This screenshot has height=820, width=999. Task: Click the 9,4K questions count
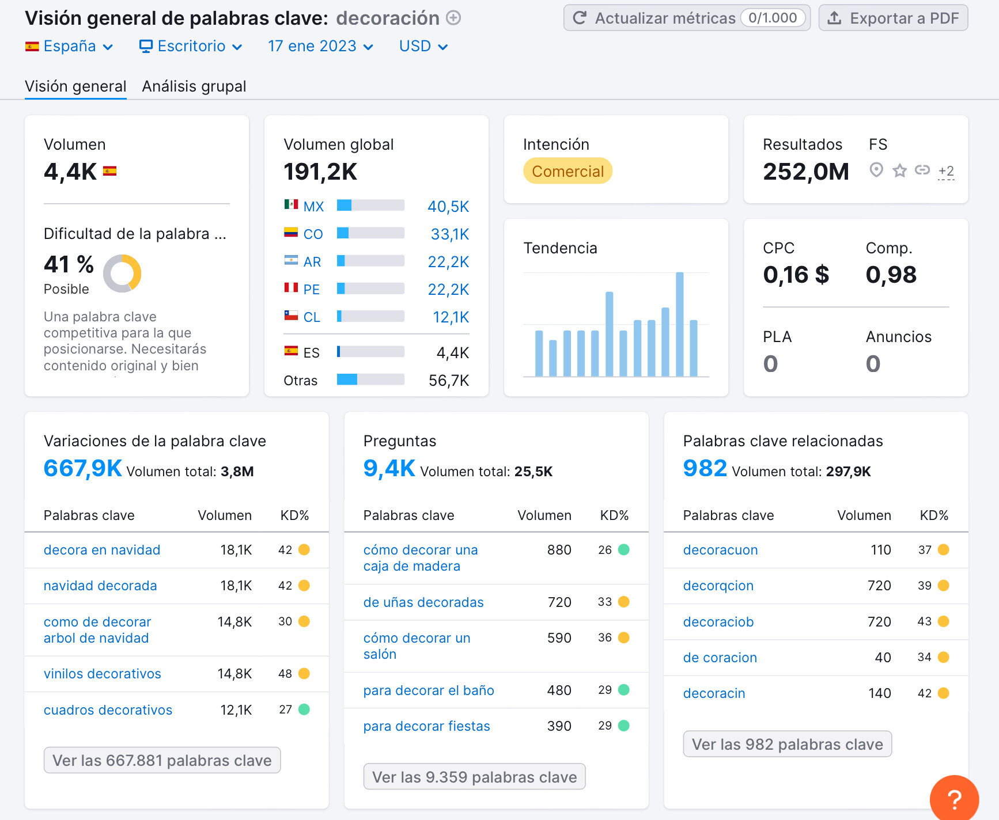(389, 468)
